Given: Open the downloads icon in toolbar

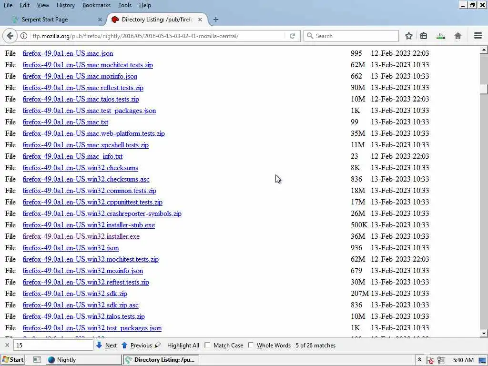Looking at the screenshot, I should coord(440,36).
